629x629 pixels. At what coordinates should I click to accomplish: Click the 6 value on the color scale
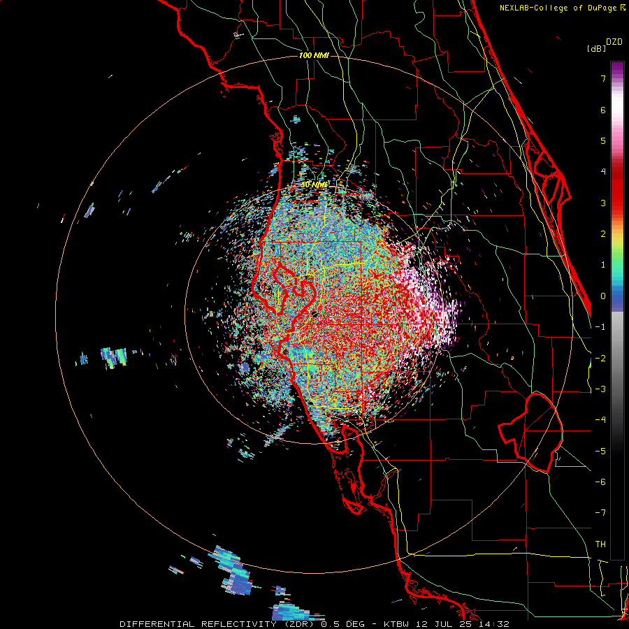click(603, 110)
